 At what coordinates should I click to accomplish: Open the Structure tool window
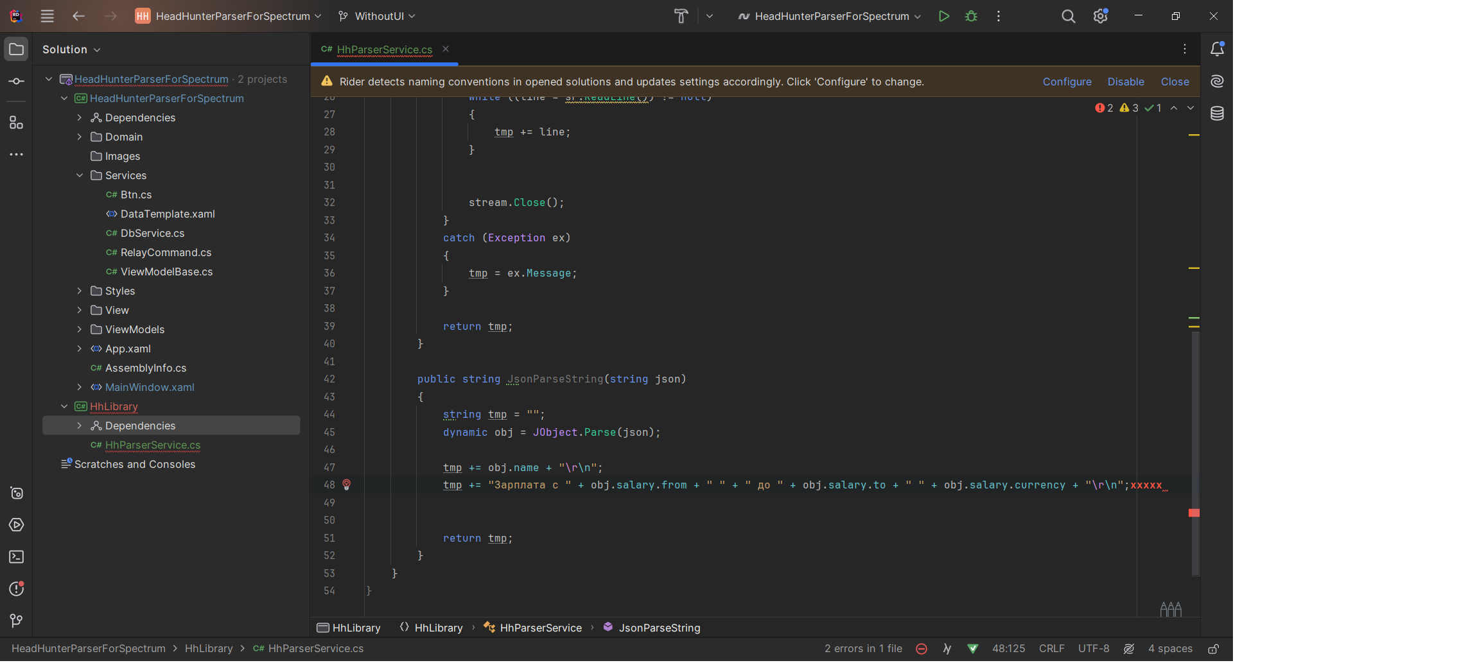16,123
